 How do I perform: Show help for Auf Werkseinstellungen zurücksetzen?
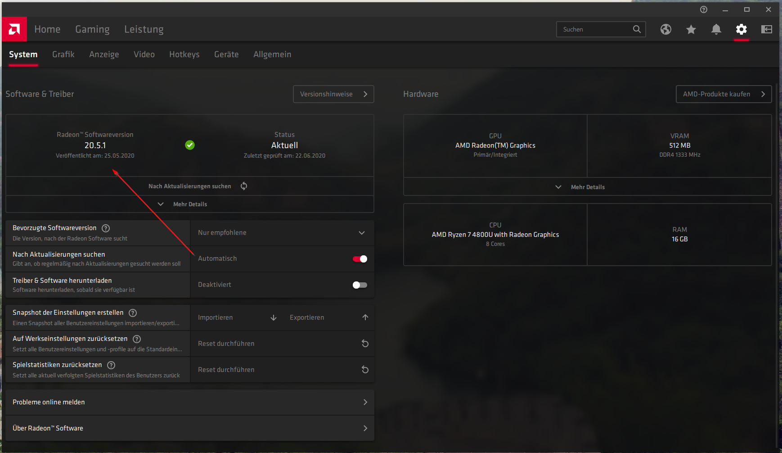[x=137, y=339]
